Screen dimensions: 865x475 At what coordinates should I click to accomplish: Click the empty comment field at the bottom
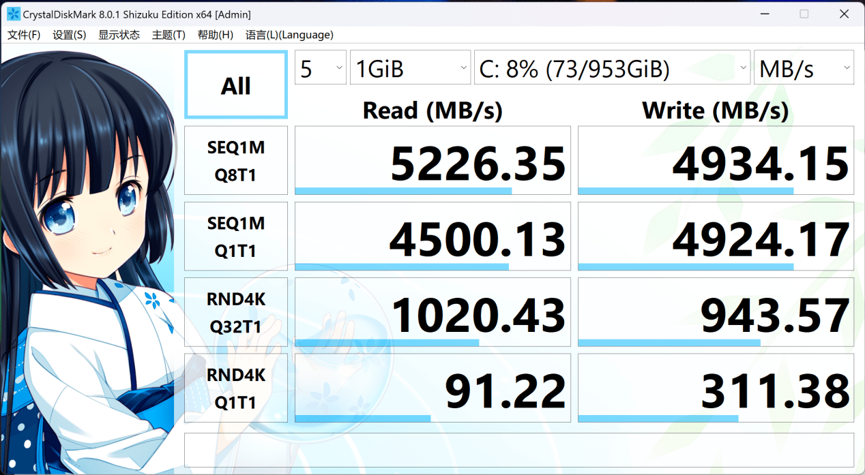(518, 450)
